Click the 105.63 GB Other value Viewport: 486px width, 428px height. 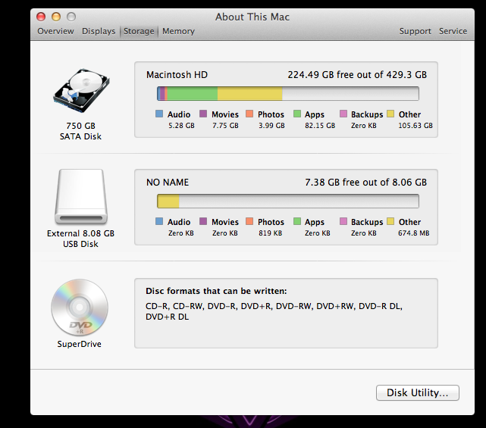[x=415, y=126]
